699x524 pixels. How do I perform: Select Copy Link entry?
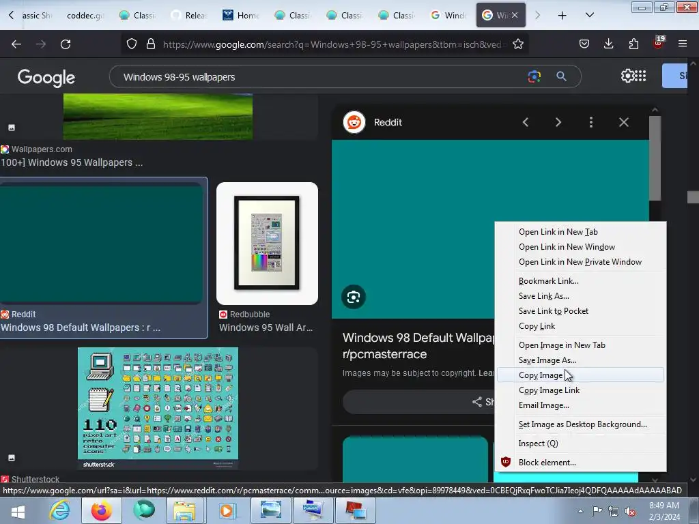point(580,326)
